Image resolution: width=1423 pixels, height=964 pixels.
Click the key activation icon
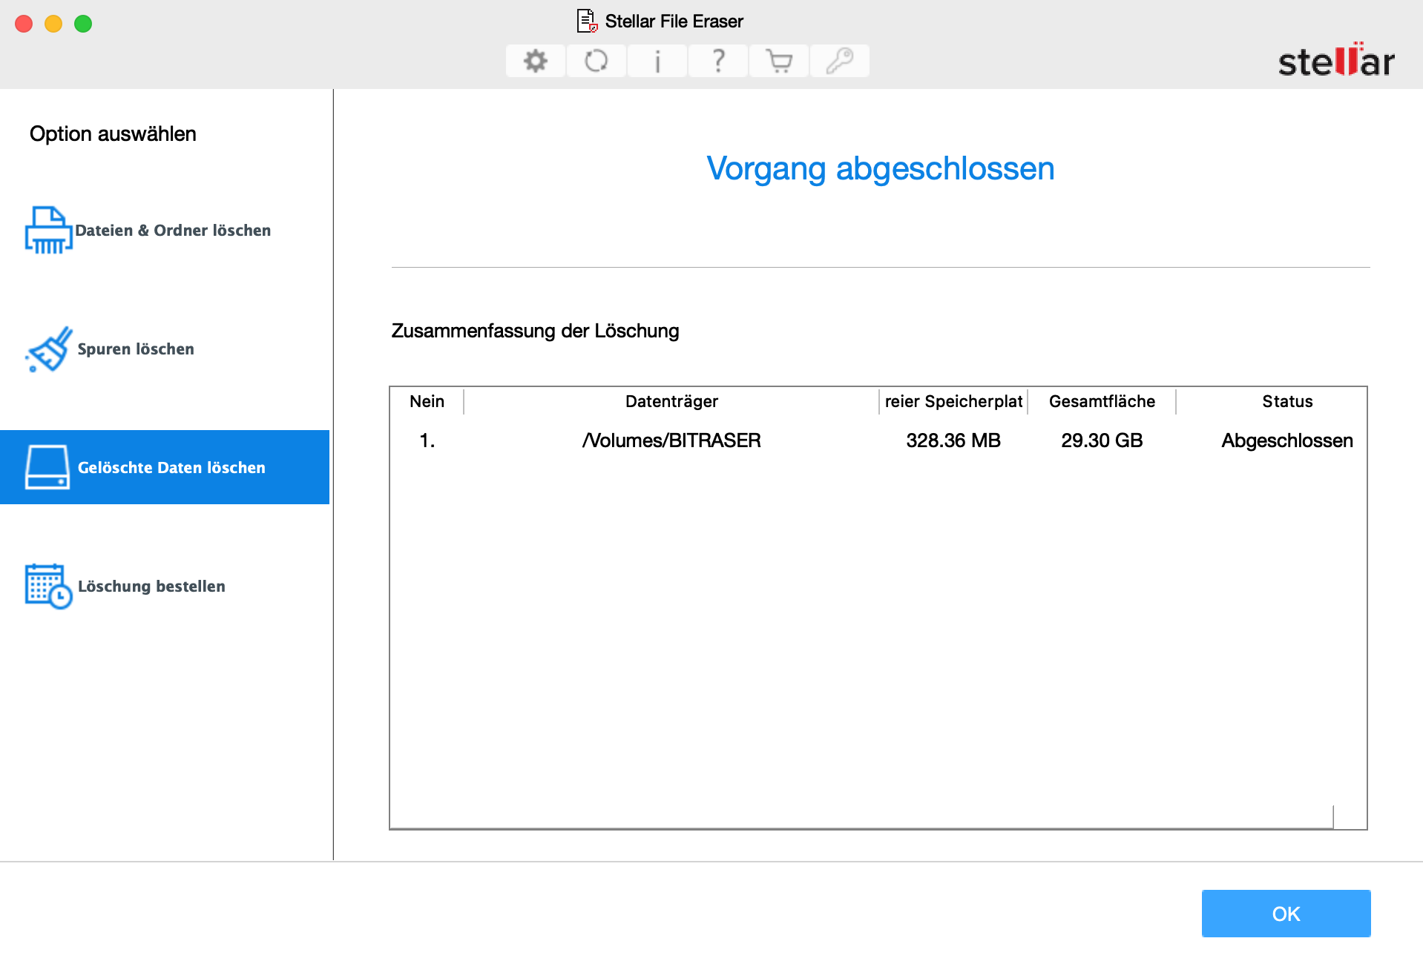tap(839, 61)
